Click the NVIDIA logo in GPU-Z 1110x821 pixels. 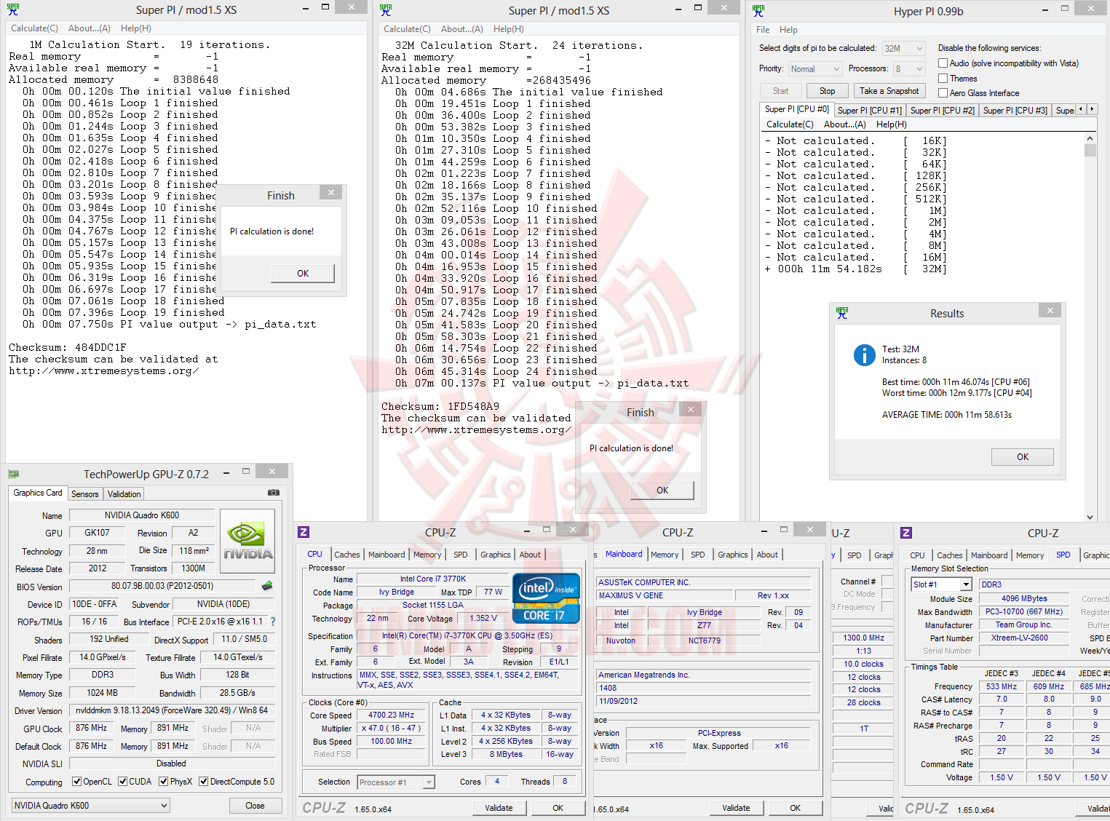(x=247, y=541)
